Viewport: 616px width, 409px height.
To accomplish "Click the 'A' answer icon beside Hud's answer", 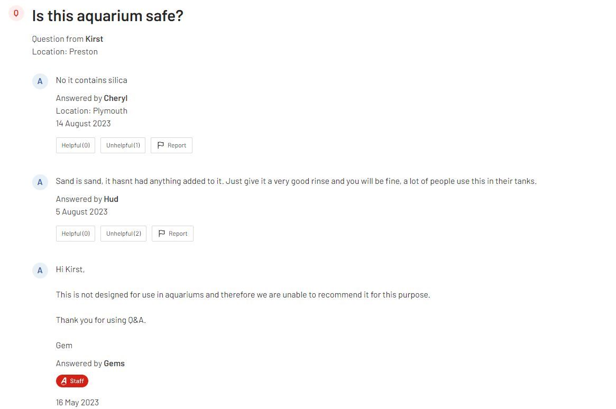I will pos(40,182).
